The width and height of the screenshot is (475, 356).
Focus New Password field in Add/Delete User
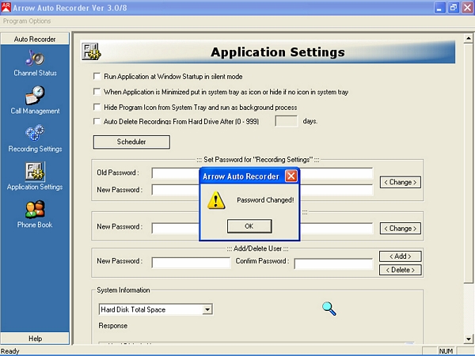191,263
